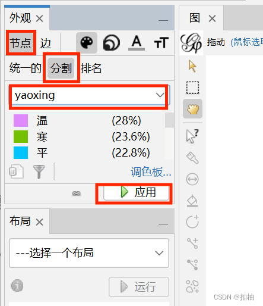Select the label size TT icon
263x306 pixels.
coord(161,43)
